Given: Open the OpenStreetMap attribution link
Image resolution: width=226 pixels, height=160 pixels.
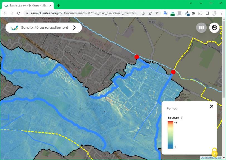Looking at the screenshot, I should coord(211,158).
